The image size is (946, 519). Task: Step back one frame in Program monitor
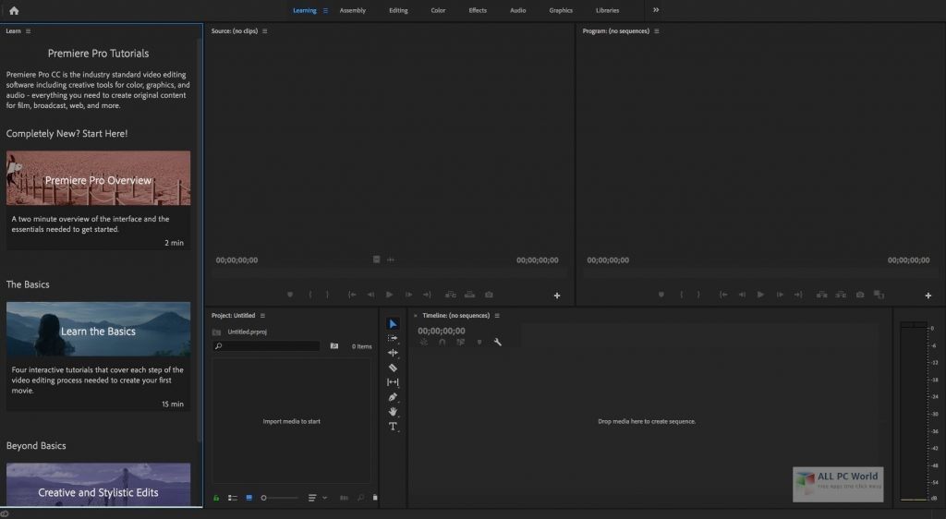click(742, 295)
